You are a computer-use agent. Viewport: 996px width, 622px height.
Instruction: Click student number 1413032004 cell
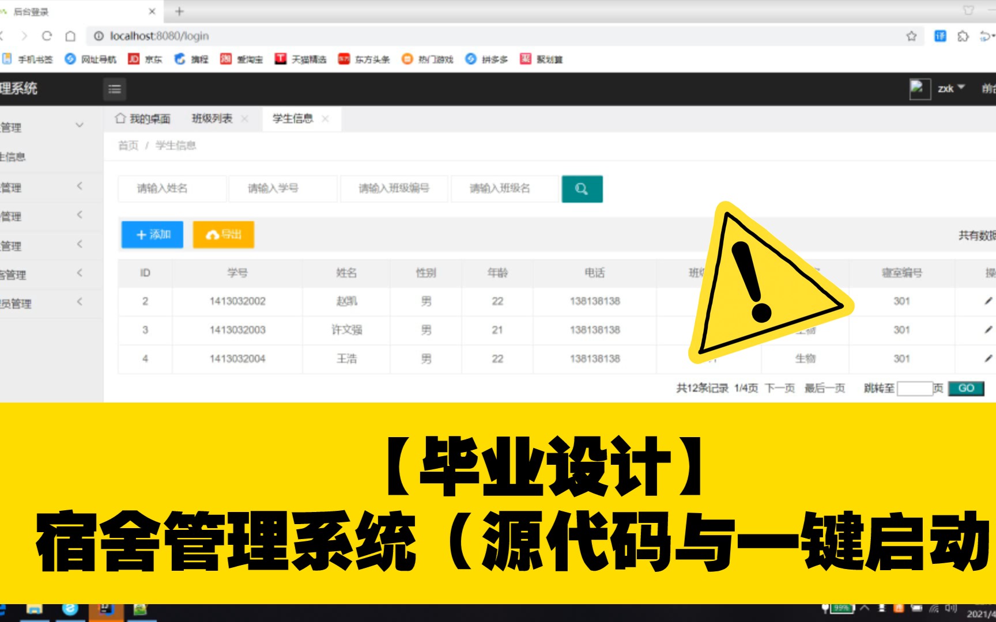point(237,359)
